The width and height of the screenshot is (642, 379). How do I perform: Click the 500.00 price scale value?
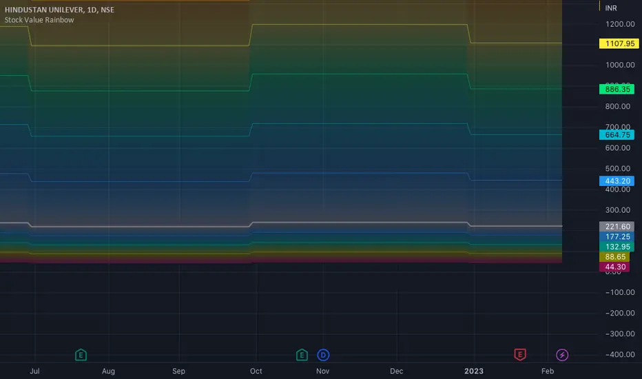point(618,169)
